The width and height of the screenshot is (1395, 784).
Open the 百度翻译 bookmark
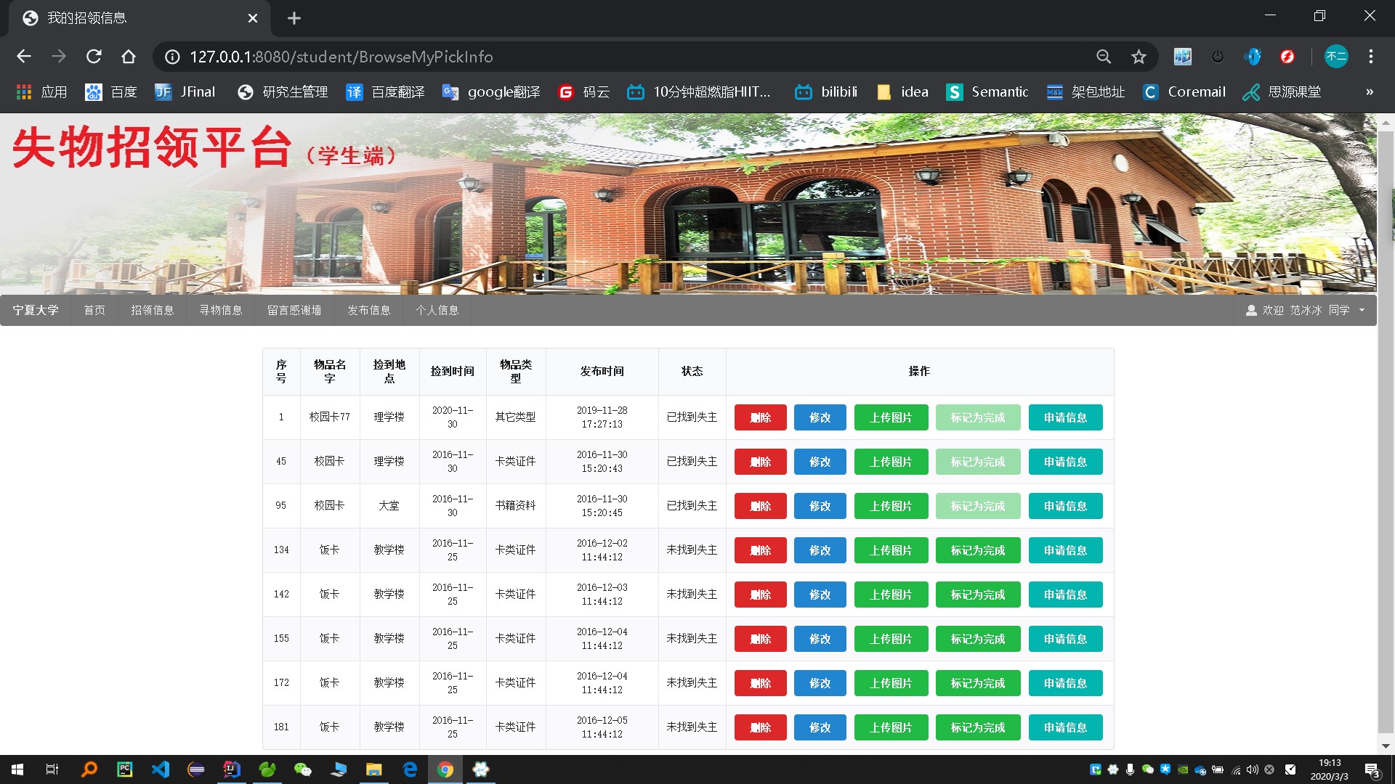coord(385,92)
